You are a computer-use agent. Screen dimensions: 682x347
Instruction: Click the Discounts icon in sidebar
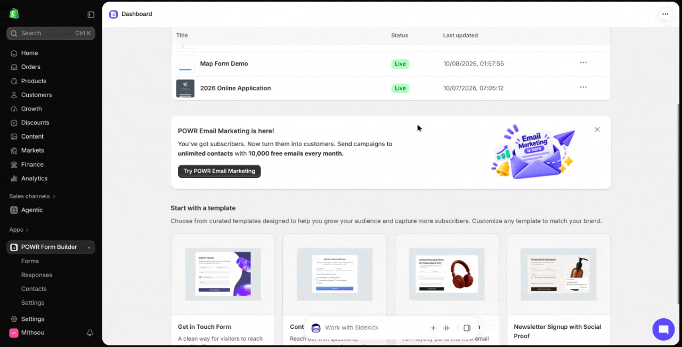click(x=14, y=123)
